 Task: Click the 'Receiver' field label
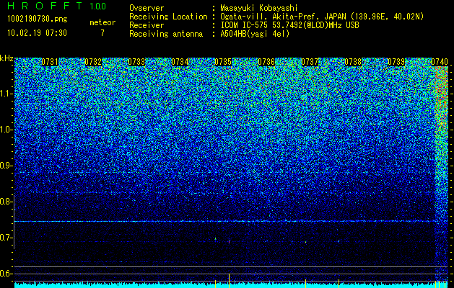click(x=147, y=25)
